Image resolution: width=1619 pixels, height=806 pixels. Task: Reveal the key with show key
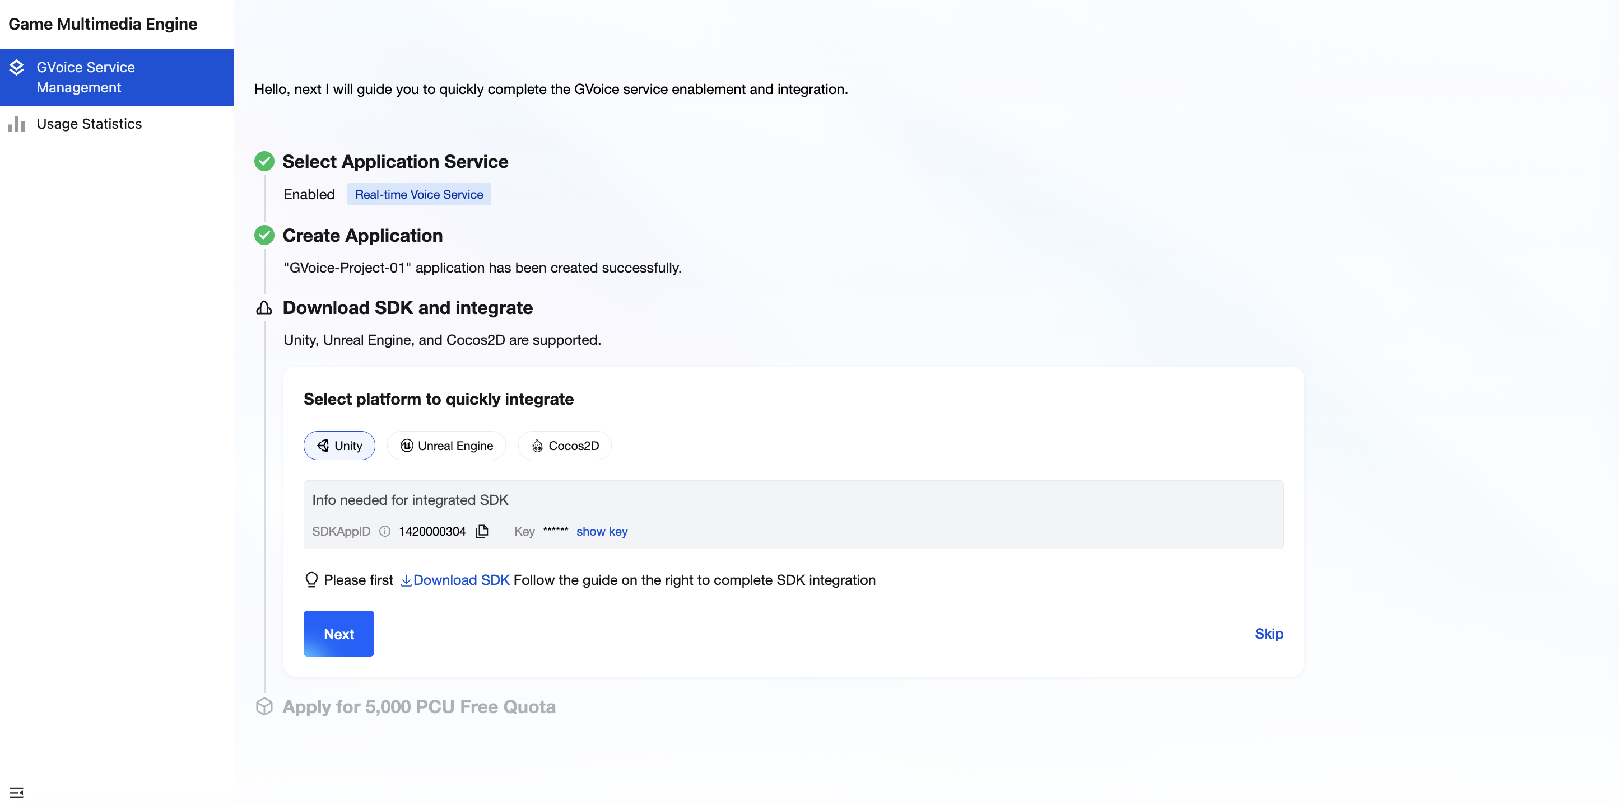[x=602, y=531]
